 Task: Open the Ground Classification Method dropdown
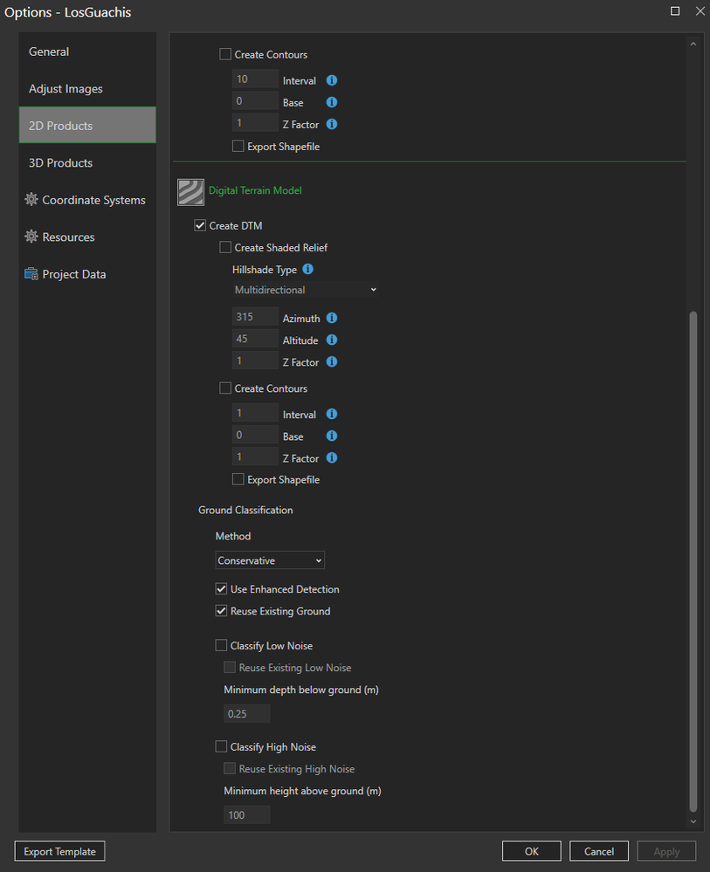coord(270,560)
